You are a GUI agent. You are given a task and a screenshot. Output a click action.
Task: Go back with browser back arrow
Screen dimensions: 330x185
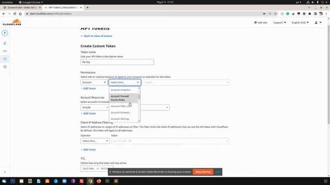4,14
